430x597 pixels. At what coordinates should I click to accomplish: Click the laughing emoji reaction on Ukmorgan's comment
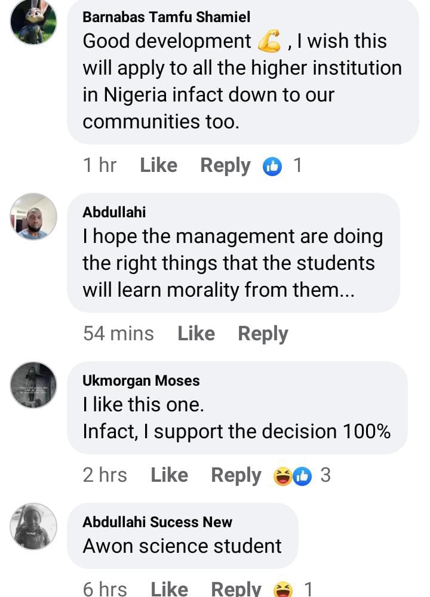click(x=282, y=476)
